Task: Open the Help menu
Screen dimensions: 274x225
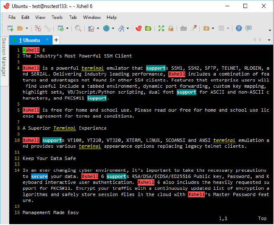Action: pyautogui.click(x=112, y=17)
